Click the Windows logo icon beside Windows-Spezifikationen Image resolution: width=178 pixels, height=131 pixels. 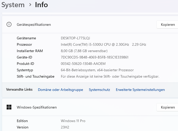pos(9,107)
